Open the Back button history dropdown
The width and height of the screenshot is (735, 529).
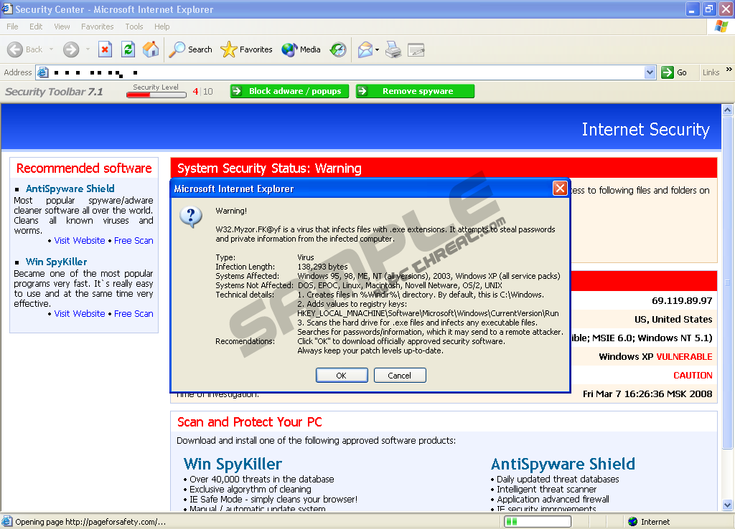pyautogui.click(x=50, y=49)
